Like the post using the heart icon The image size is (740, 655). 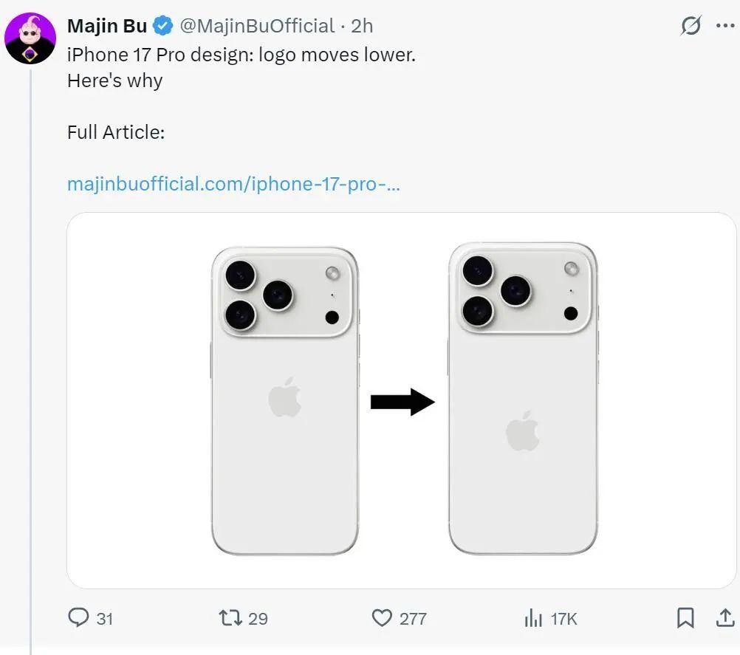click(383, 619)
